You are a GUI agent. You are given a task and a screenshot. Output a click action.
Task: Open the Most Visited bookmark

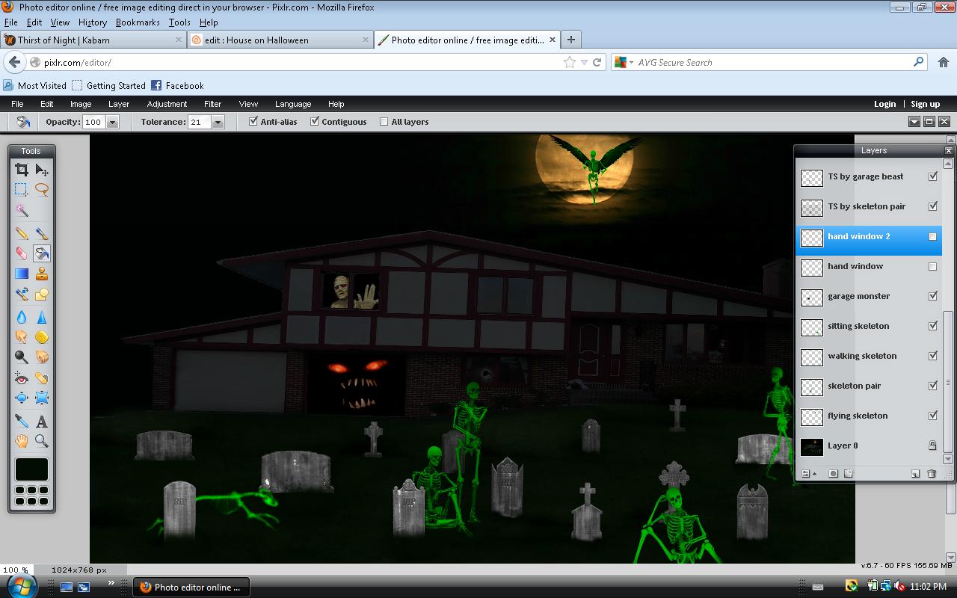pyautogui.click(x=35, y=85)
